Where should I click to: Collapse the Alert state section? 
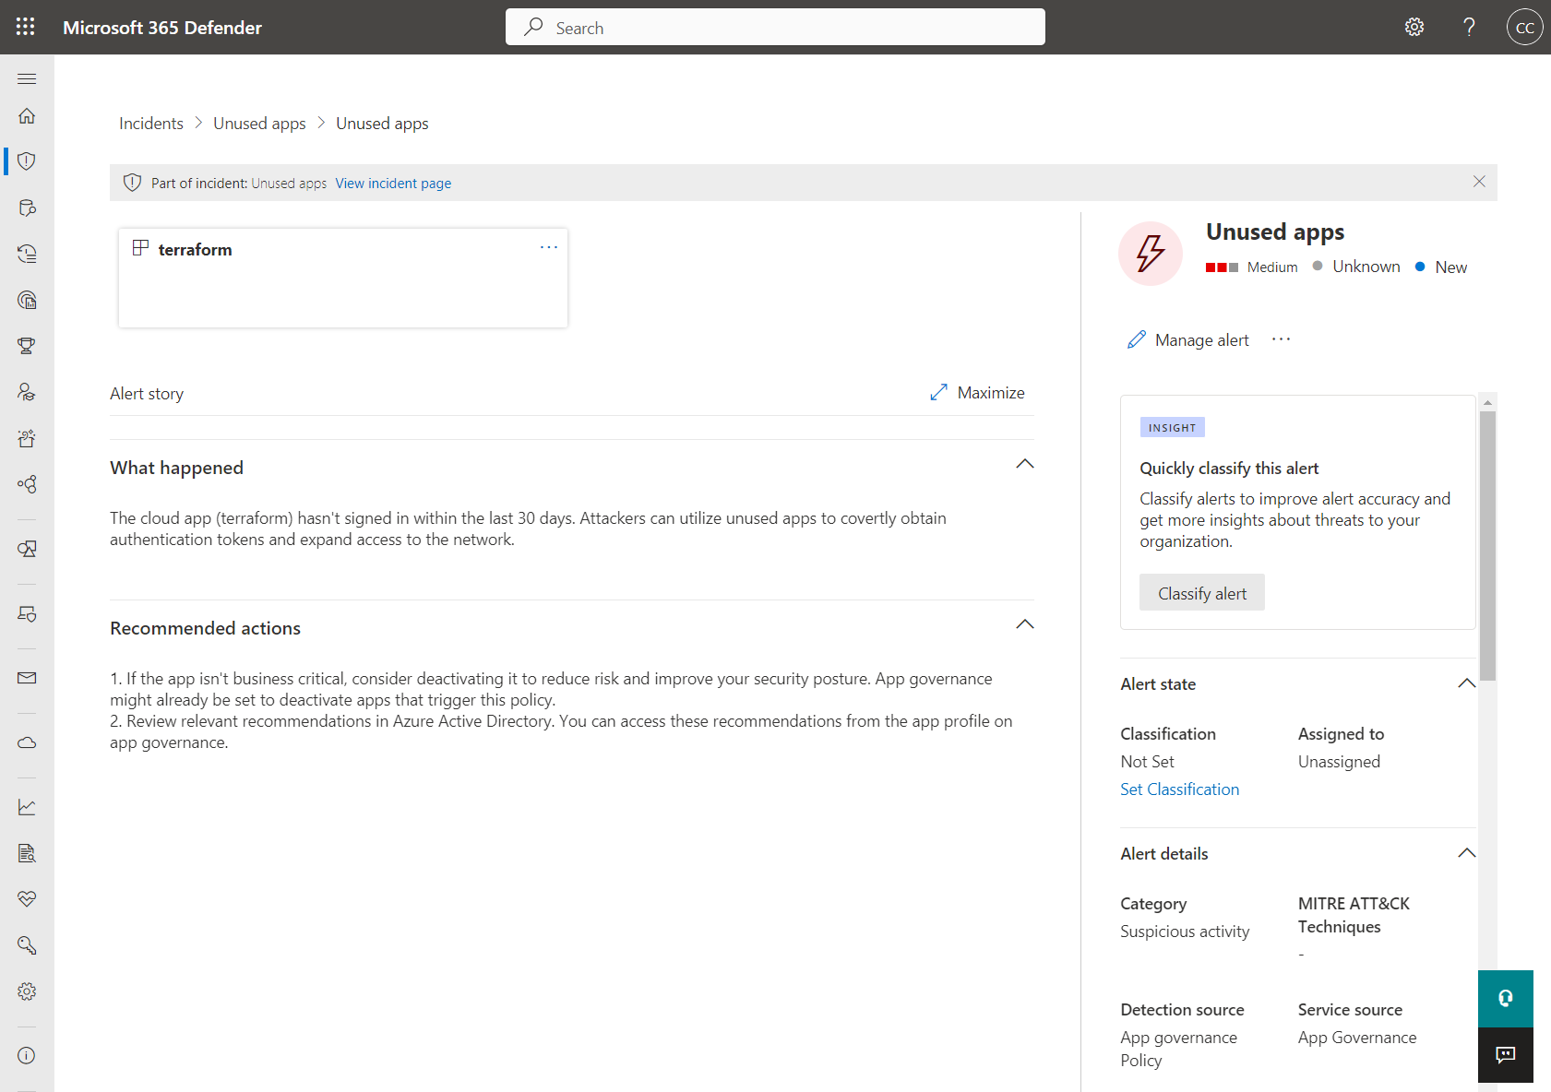[1466, 683]
